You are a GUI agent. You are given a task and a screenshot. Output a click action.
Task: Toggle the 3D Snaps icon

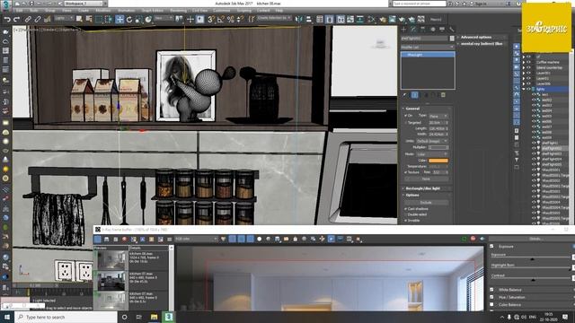click(211, 19)
